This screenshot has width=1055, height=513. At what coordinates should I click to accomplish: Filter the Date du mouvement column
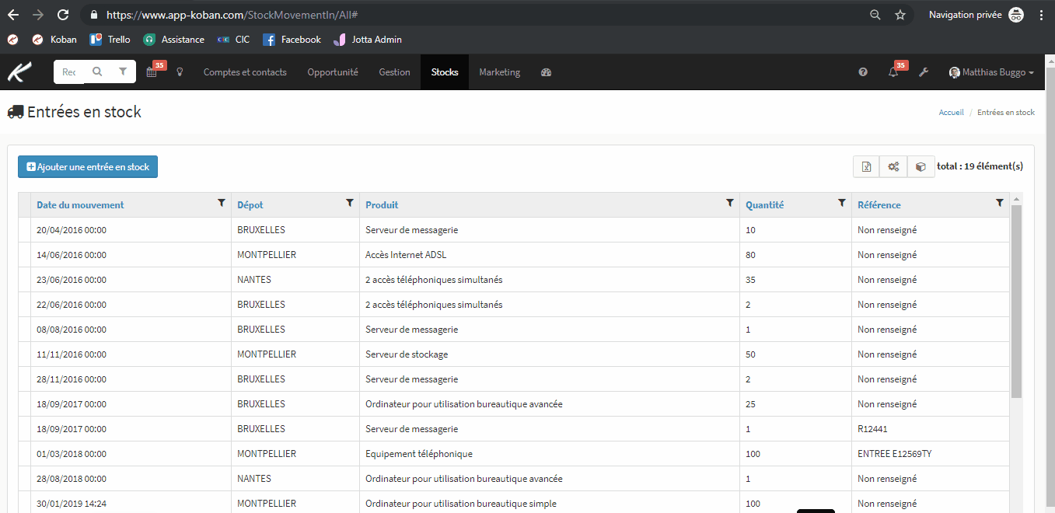(x=221, y=203)
